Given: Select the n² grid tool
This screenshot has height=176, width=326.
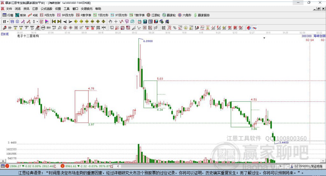Looking at the screenshot, I should [54, 28].
